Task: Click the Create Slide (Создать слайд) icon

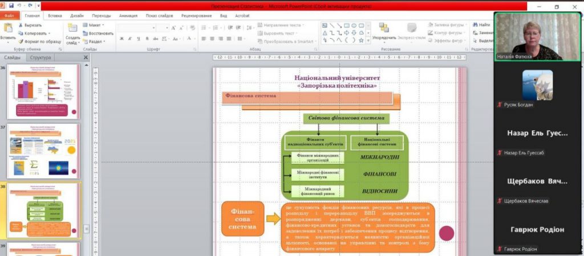Action: (72, 28)
